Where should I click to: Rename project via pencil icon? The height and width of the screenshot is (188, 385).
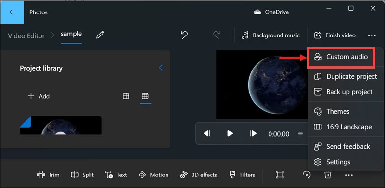100,35
